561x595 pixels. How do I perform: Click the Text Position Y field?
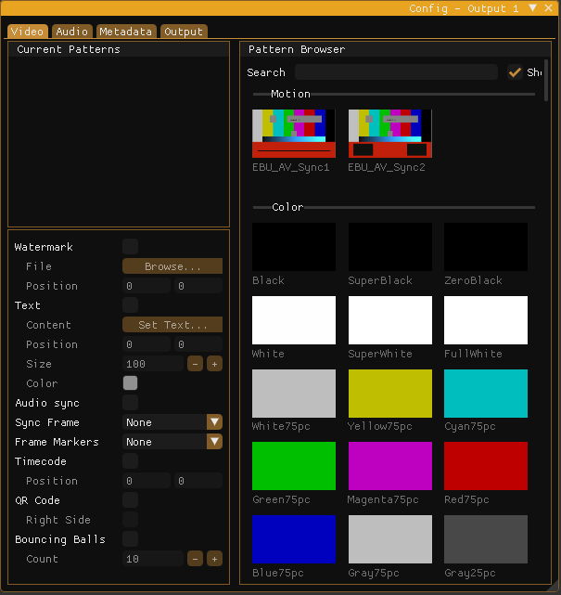(198, 344)
